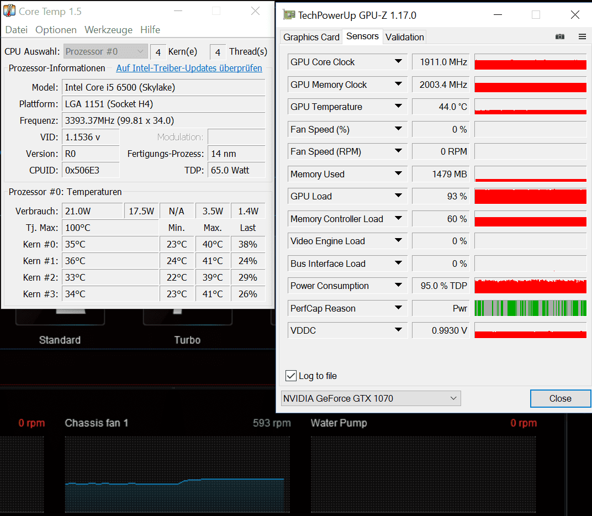Select the Standard fan profile
Viewport: 592px width, 516px height.
coord(60,340)
